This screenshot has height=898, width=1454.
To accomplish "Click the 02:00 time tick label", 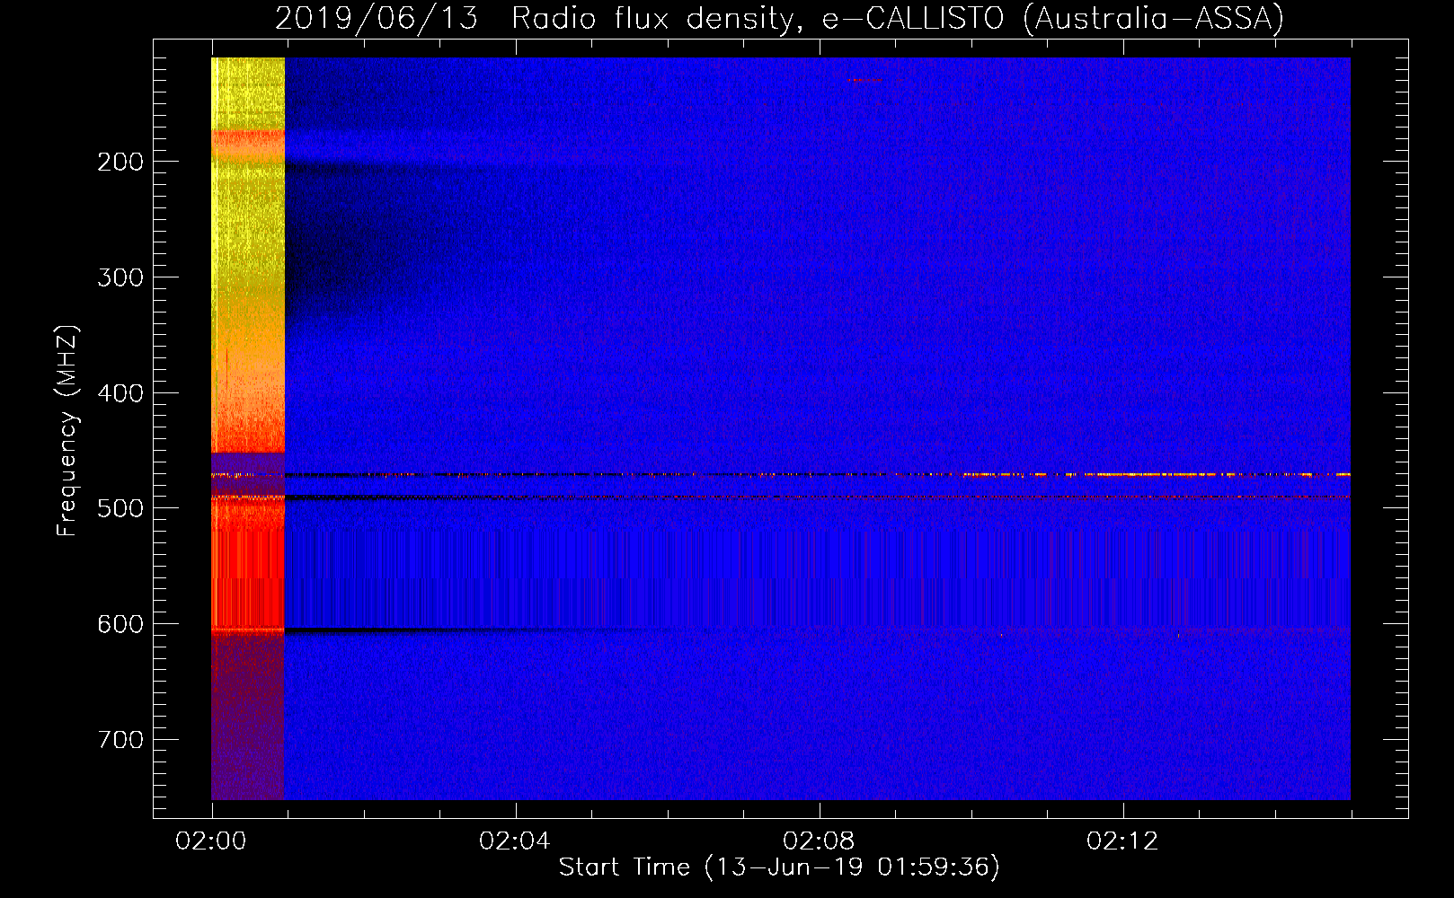I will [x=211, y=841].
